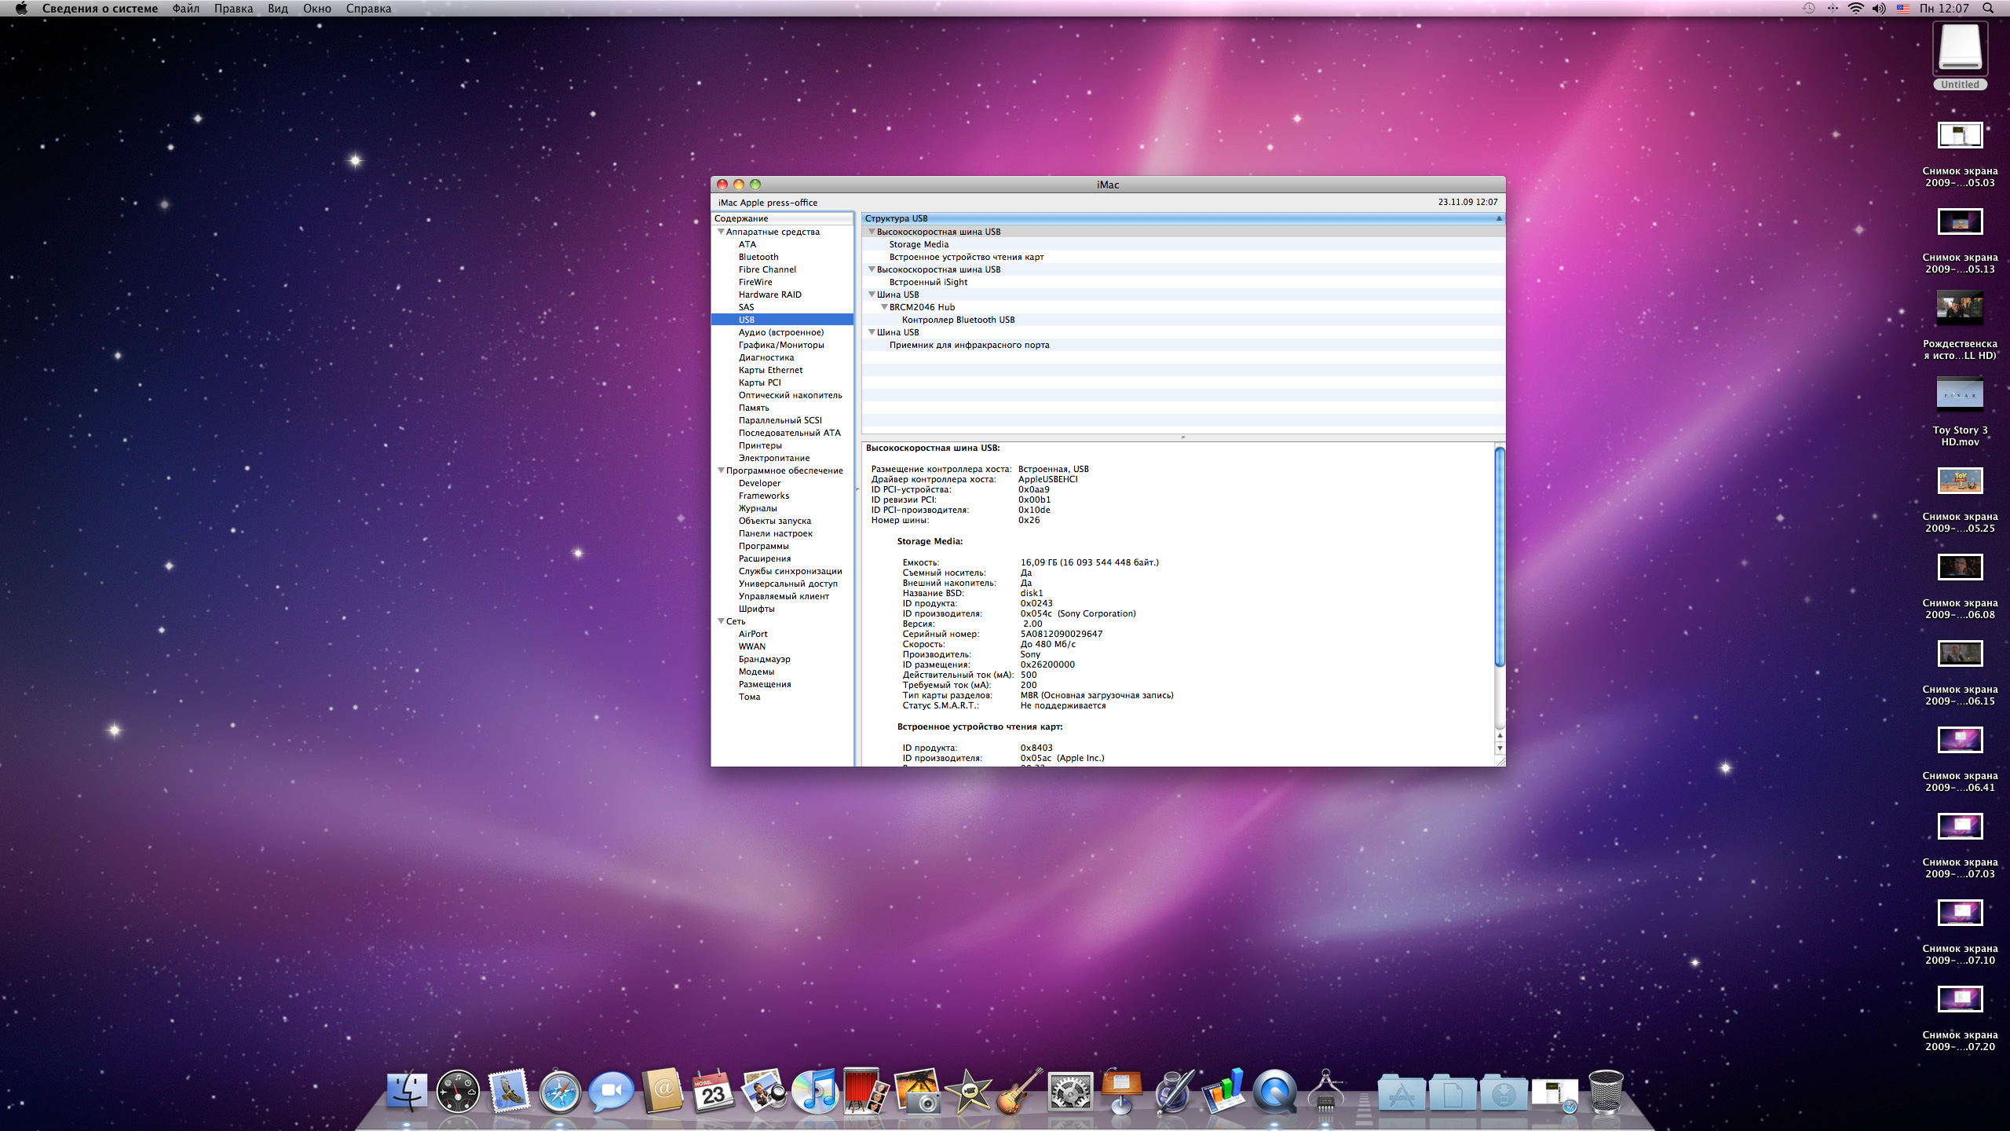Image resolution: width=2010 pixels, height=1131 pixels.
Task: Open iCal calendar icon in Dock
Action: tap(713, 1092)
